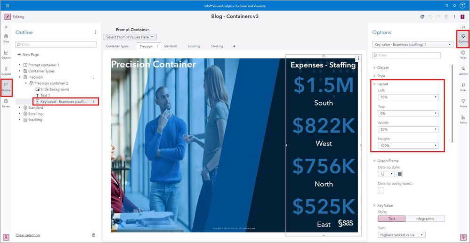
Task: Click New Page in Outline
Action: click(x=28, y=55)
